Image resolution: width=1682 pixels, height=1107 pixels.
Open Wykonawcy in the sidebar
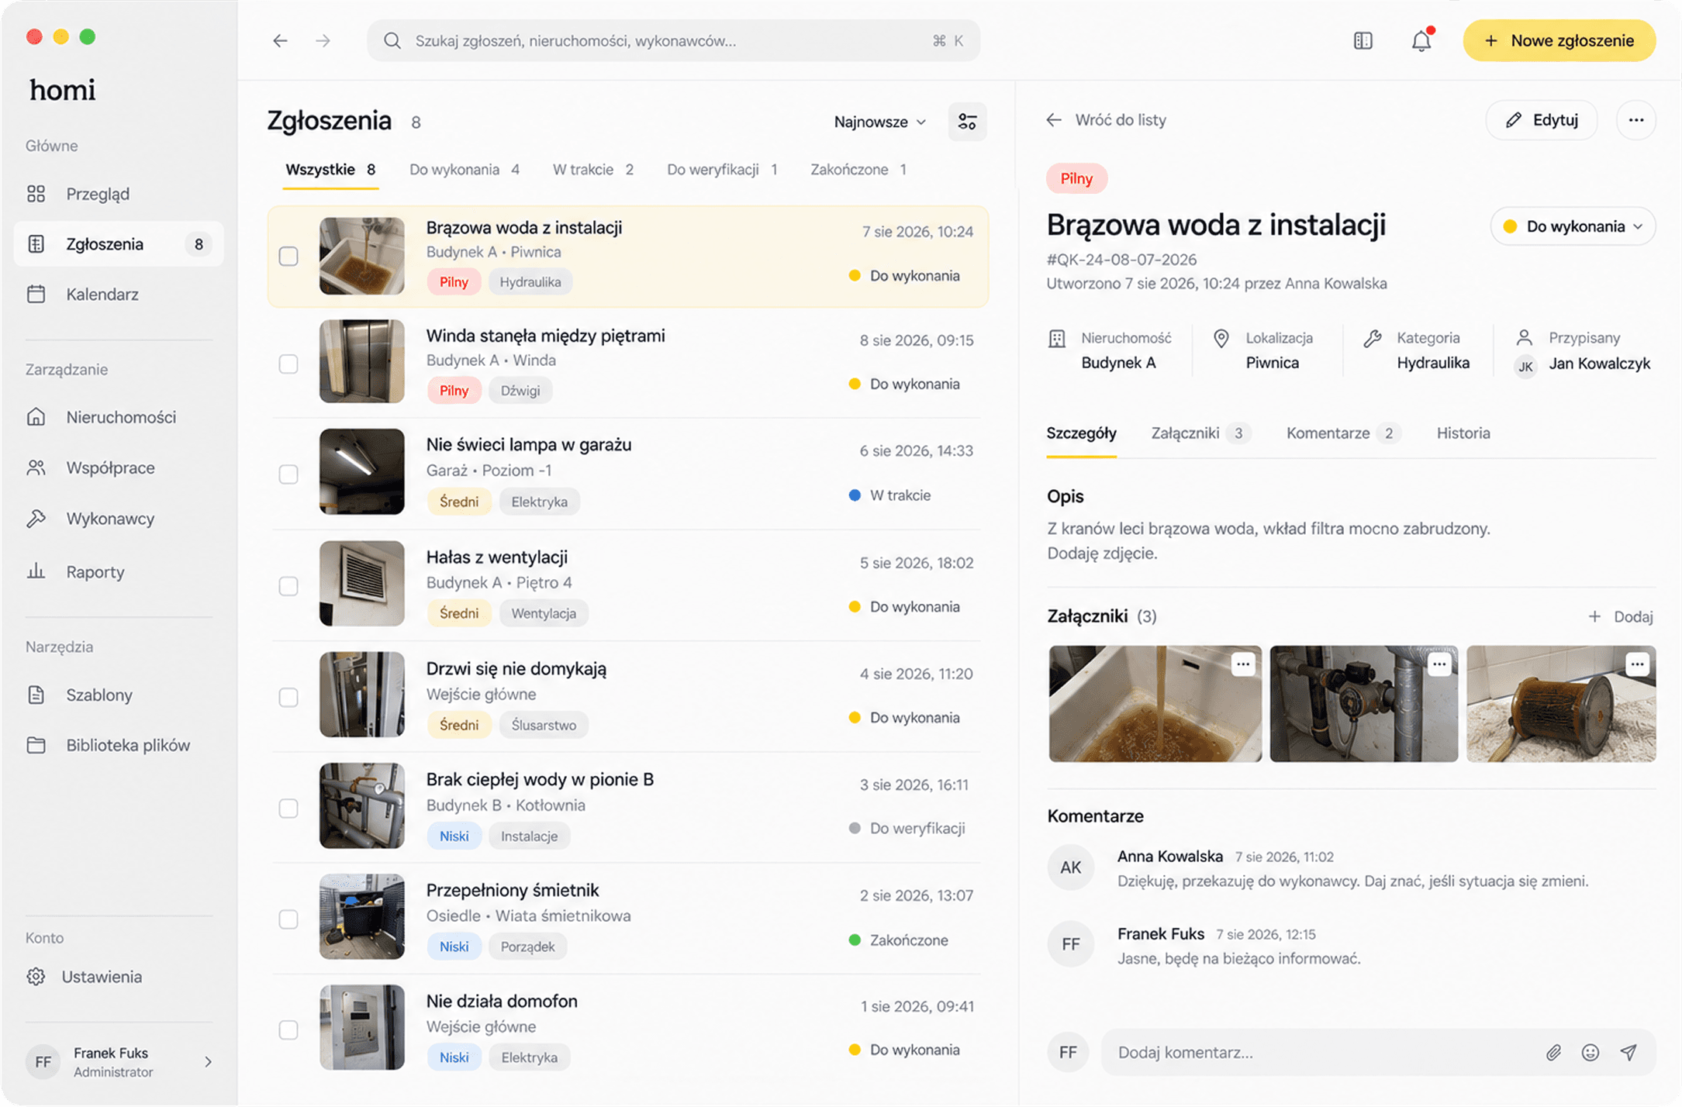(119, 519)
